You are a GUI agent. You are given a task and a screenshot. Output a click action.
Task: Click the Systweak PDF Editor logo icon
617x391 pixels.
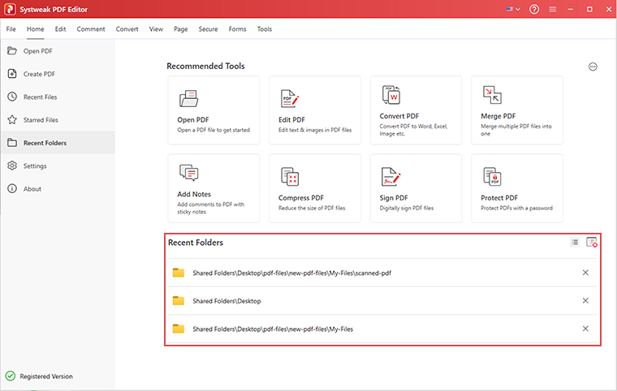point(10,9)
